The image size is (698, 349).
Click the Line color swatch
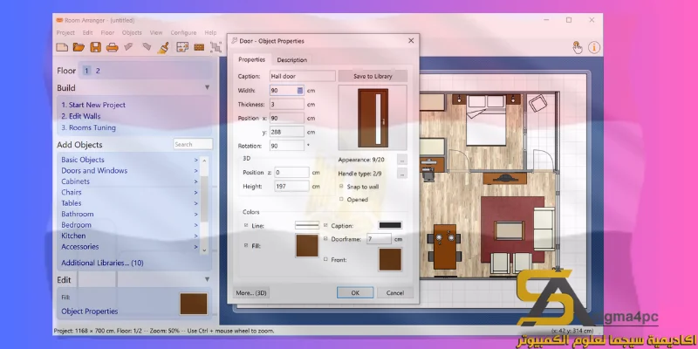[x=307, y=226]
